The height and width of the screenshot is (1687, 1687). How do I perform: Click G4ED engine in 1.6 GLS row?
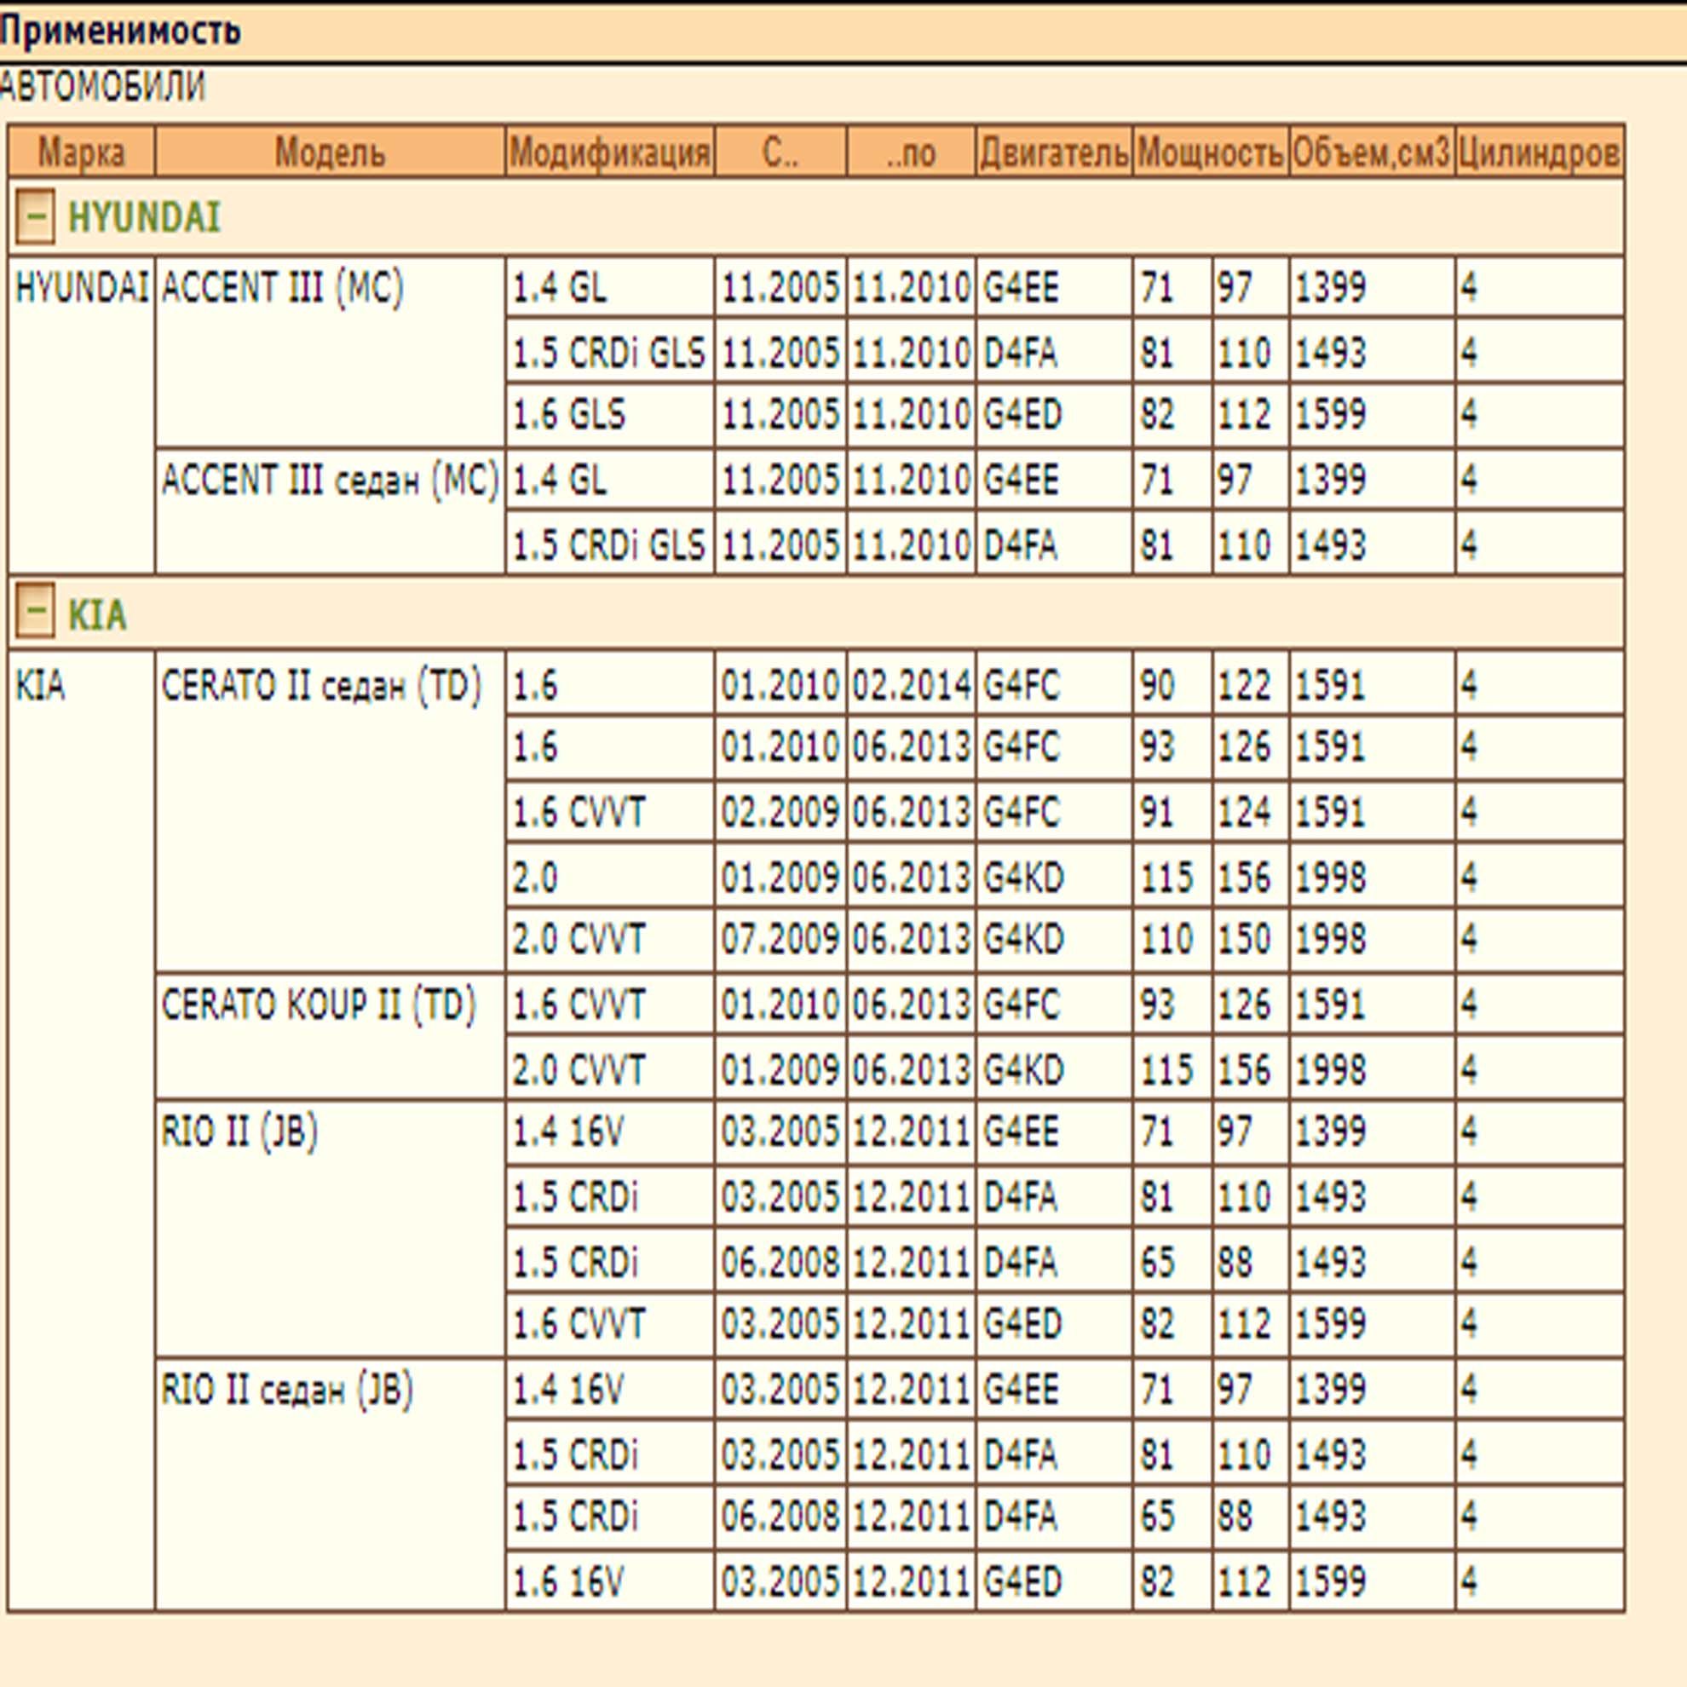(x=1054, y=415)
